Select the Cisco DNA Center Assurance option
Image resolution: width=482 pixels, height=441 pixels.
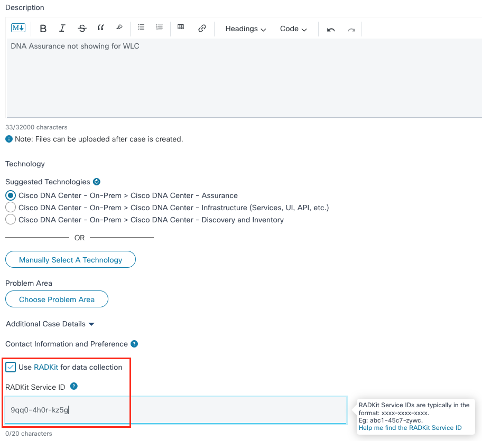coord(11,195)
